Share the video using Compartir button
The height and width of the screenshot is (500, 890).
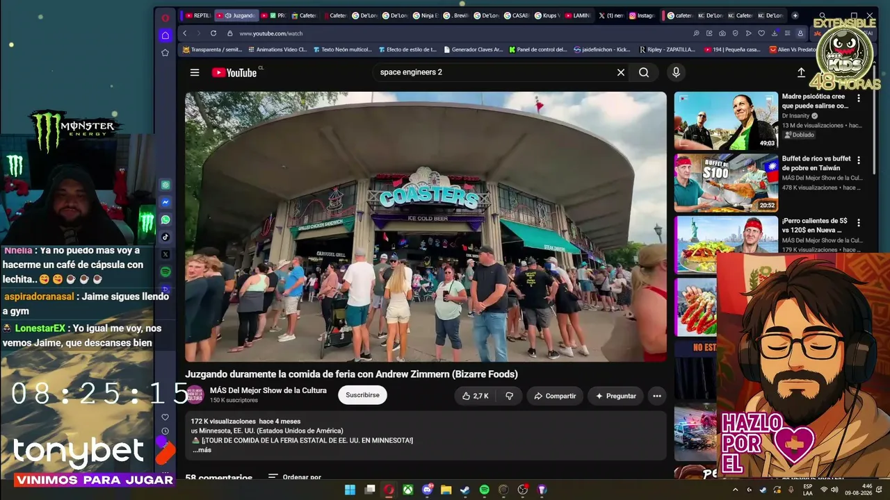554,396
